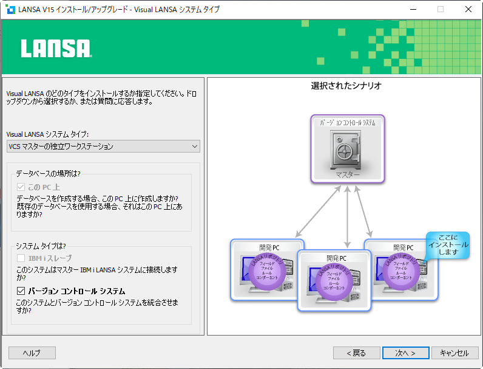Click the キャンセル button
483x369 pixels.
pos(454,353)
